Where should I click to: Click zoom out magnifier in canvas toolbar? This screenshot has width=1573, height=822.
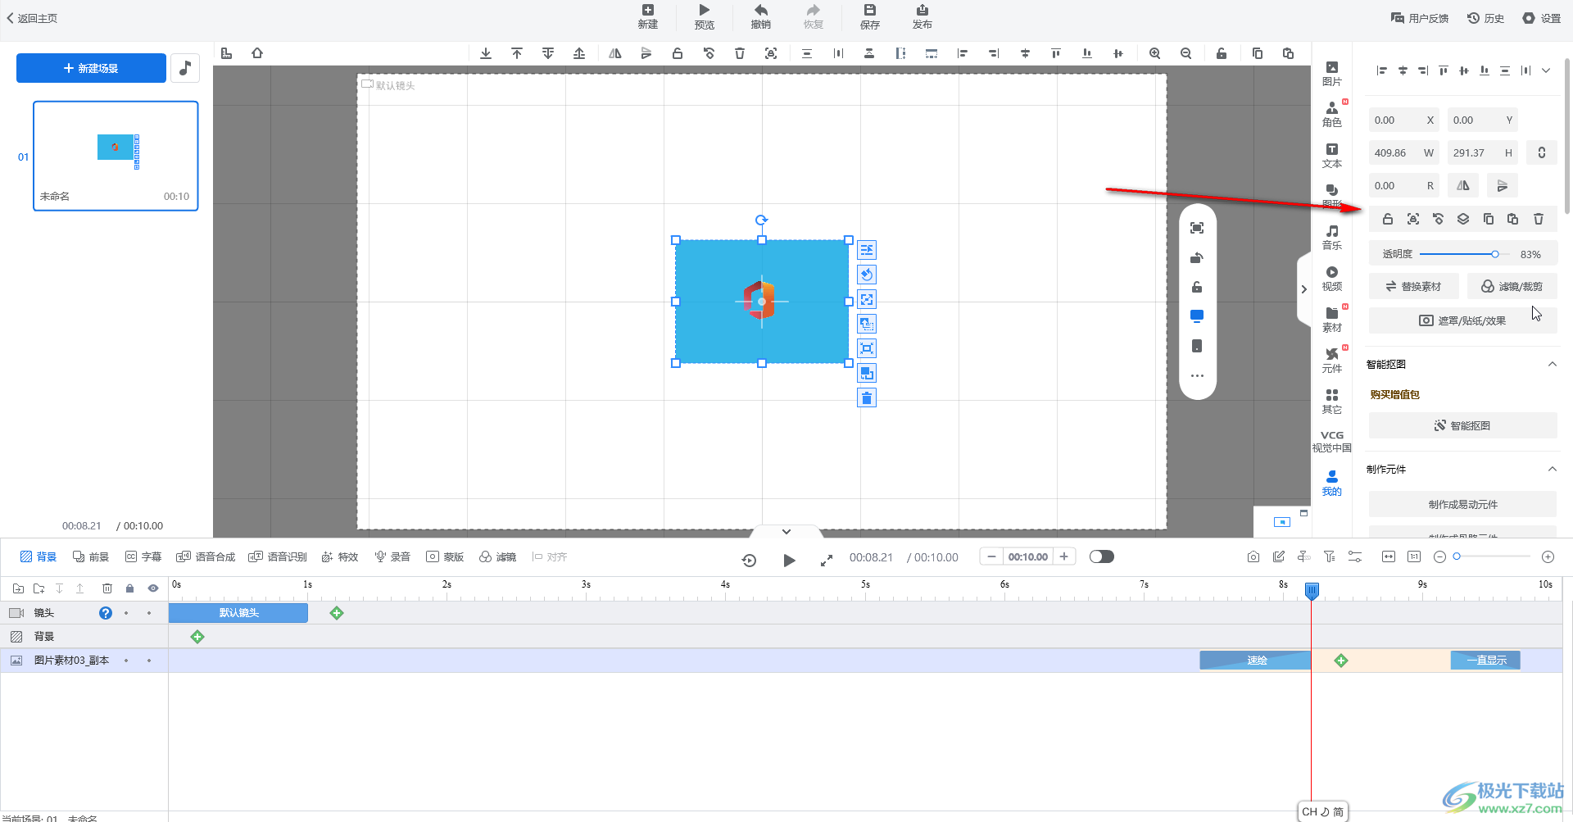(x=1185, y=53)
